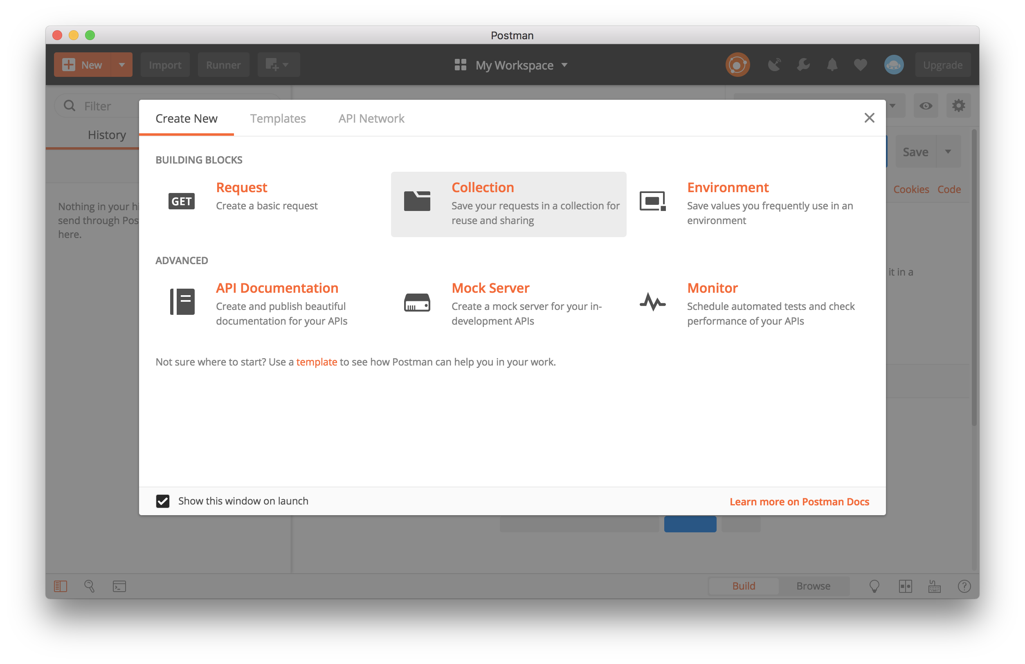Click the GET Request icon
The image size is (1025, 664).
tap(181, 201)
